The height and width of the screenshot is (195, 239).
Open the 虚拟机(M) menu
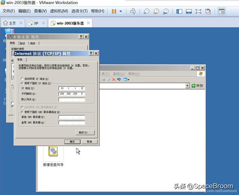(x=59, y=11)
